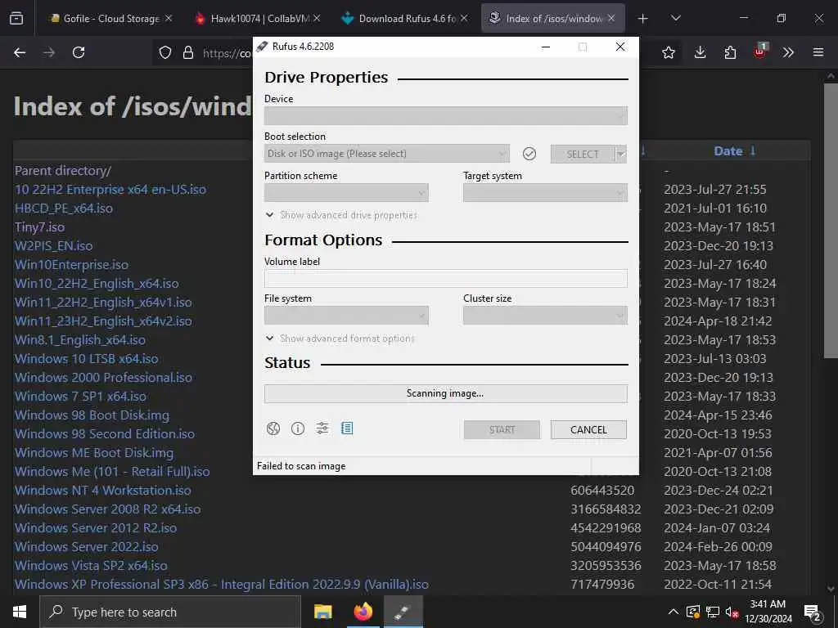This screenshot has width=838, height=628.
Task: Click the network tray icon
Action: pyautogui.click(x=713, y=612)
